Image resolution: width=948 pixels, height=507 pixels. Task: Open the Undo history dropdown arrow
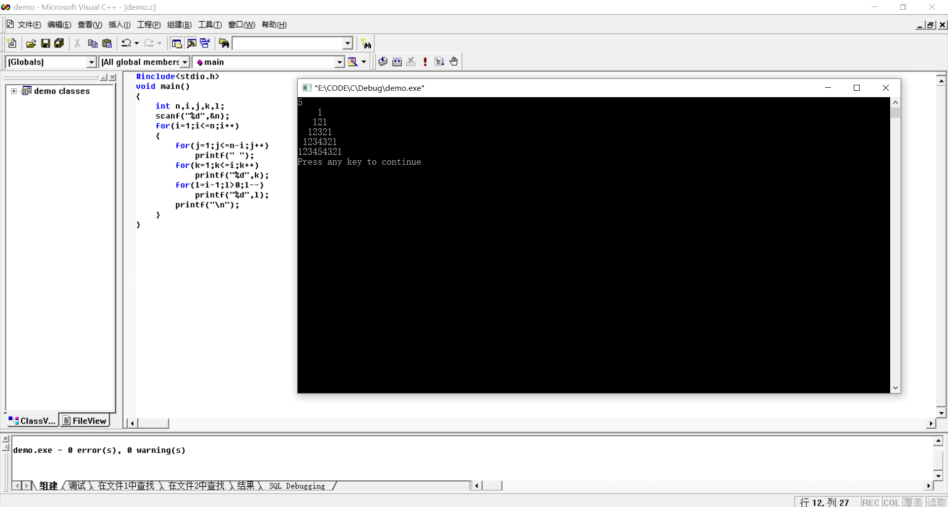(137, 43)
